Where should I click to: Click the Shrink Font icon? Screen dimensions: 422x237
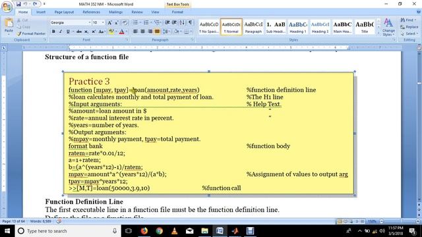(117, 23)
